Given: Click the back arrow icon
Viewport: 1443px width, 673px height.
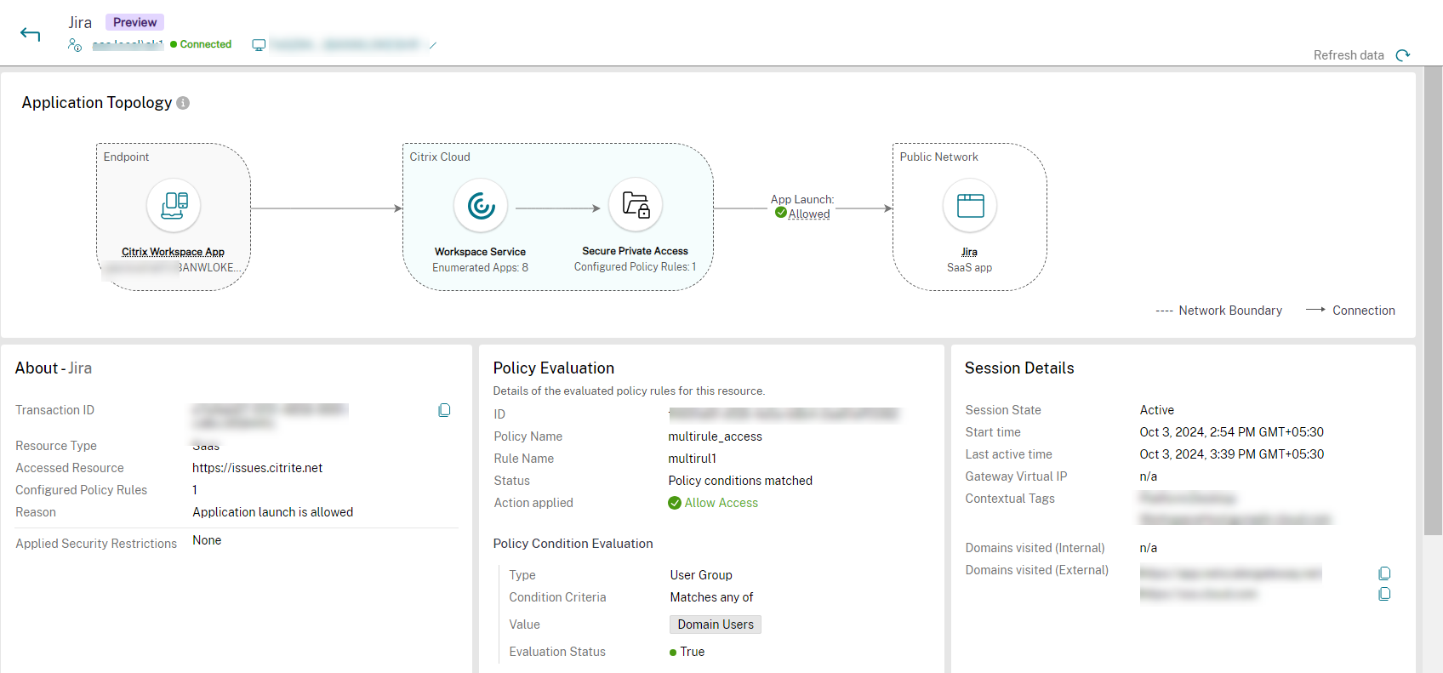Looking at the screenshot, I should pyautogui.click(x=31, y=34).
